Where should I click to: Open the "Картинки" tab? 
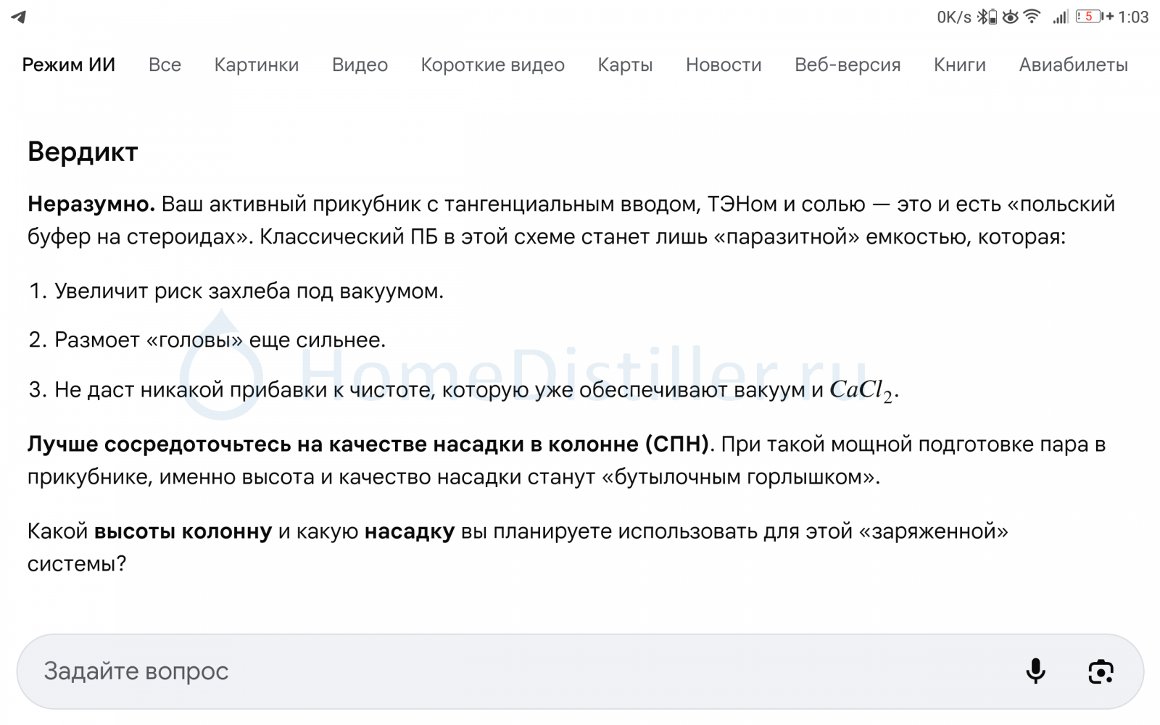(256, 65)
